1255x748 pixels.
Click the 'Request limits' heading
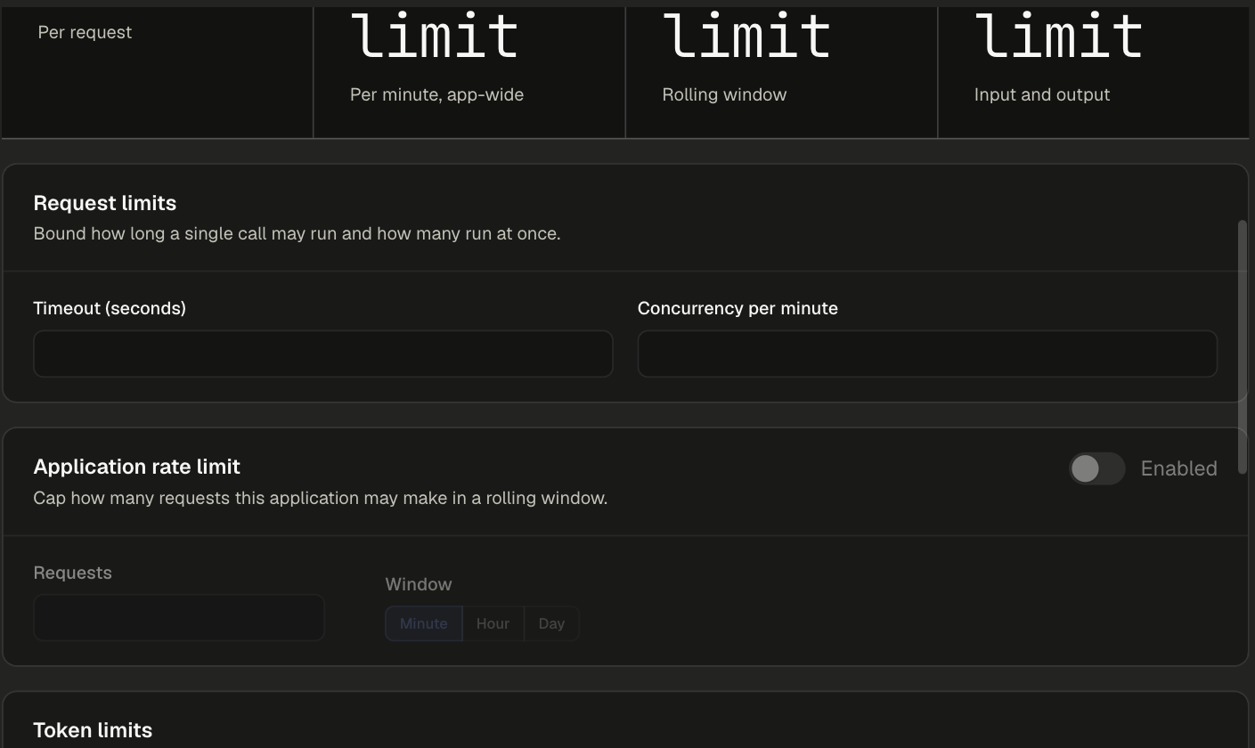pyautogui.click(x=105, y=203)
